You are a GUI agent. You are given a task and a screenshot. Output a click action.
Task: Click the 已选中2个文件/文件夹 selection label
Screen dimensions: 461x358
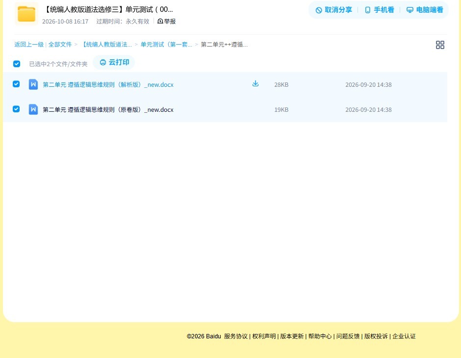(58, 64)
